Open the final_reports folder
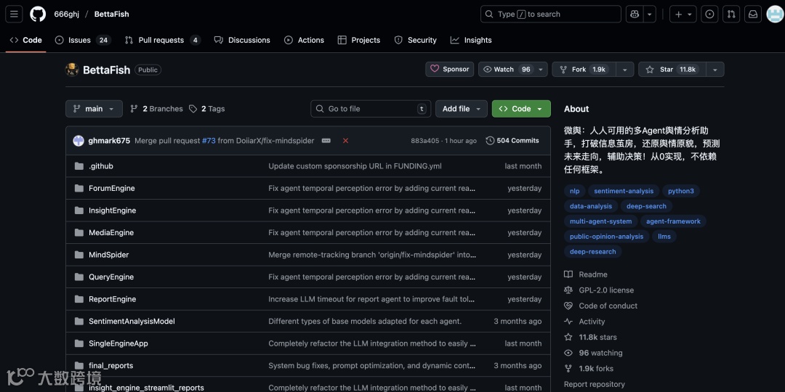785x392 pixels. [x=110, y=365]
